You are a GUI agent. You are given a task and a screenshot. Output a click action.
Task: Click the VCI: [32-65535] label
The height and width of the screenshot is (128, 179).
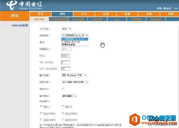tap(48, 69)
